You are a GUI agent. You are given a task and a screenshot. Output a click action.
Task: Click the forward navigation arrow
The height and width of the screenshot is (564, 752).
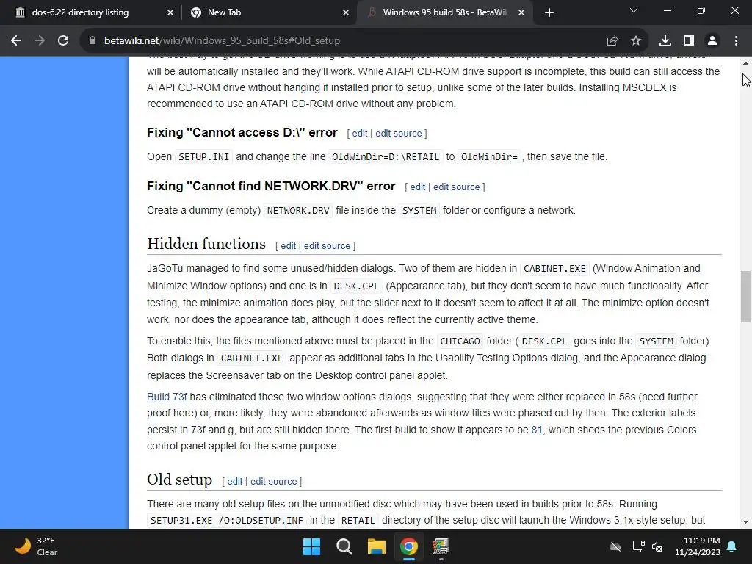click(40, 41)
